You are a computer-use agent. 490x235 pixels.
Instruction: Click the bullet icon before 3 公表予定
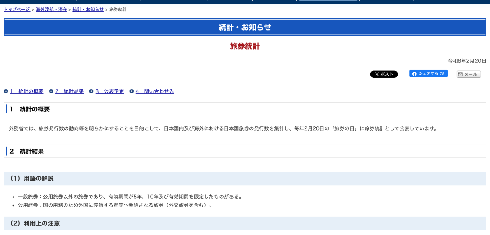(91, 91)
